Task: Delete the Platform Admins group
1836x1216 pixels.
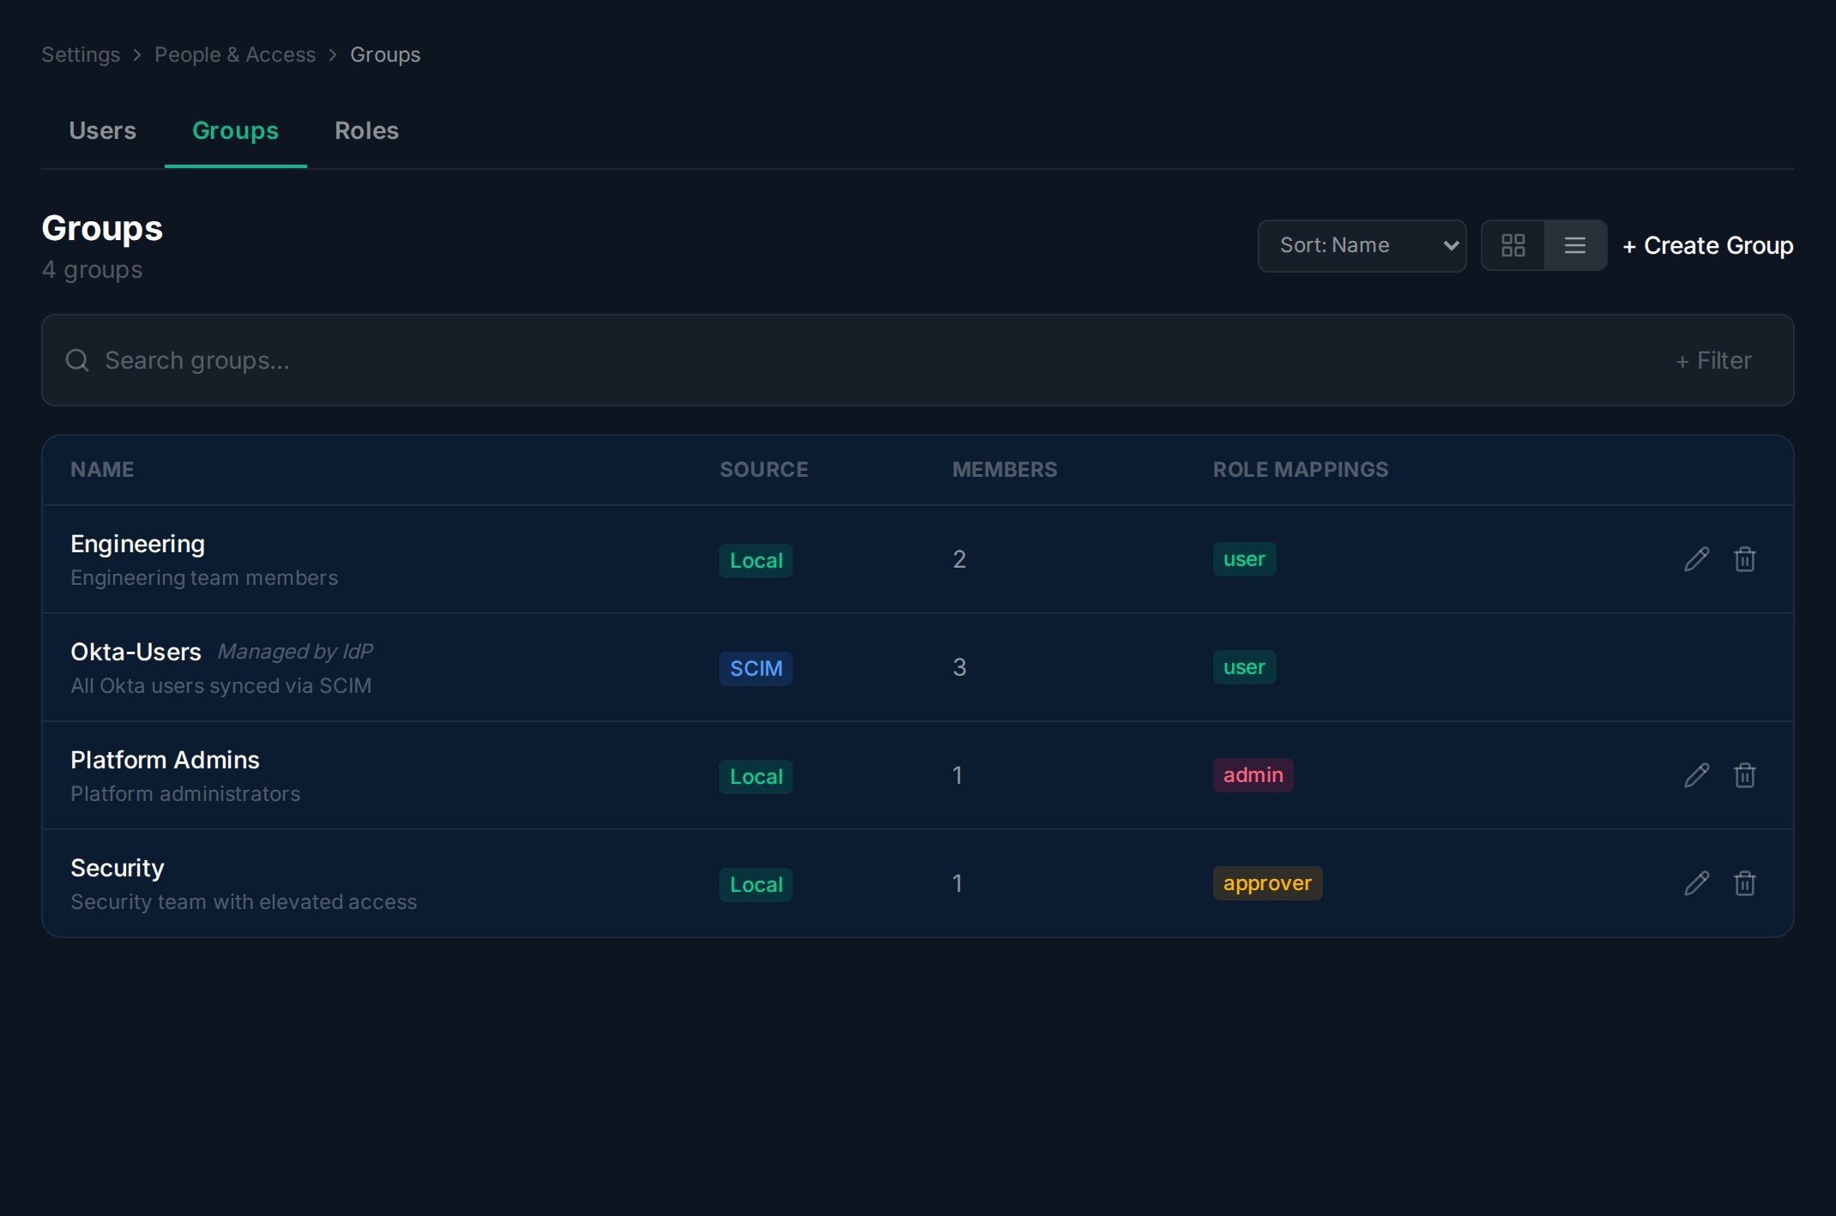Action: coord(1744,775)
